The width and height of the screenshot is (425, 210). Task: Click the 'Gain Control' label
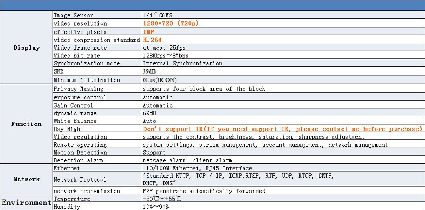pyautogui.click(x=73, y=105)
